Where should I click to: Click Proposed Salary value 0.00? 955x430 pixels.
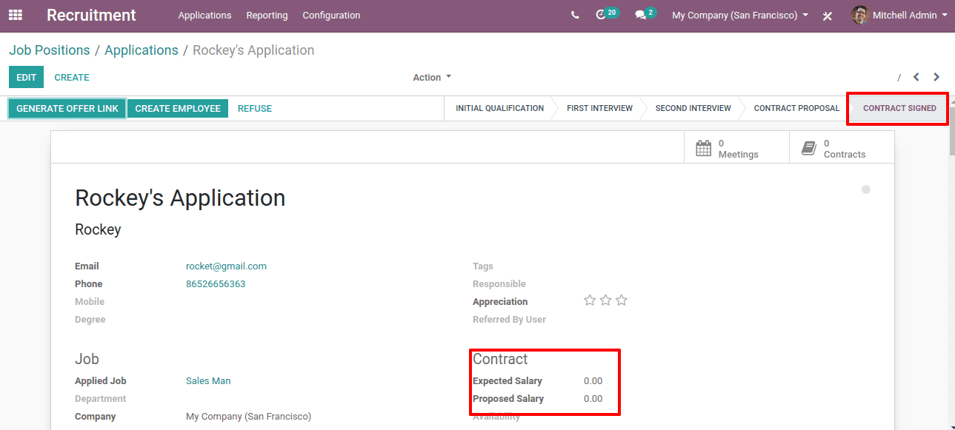tap(593, 399)
